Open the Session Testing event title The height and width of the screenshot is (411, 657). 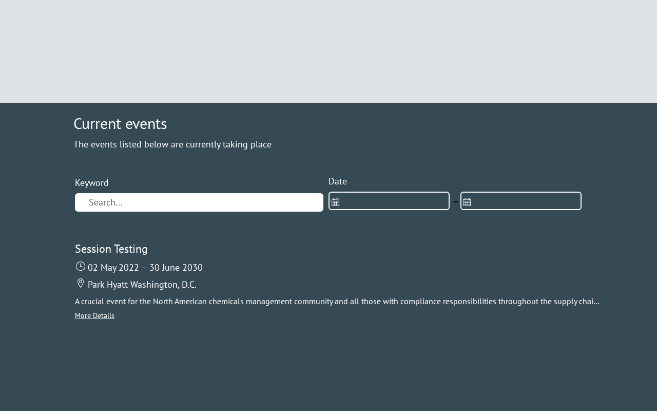111,249
